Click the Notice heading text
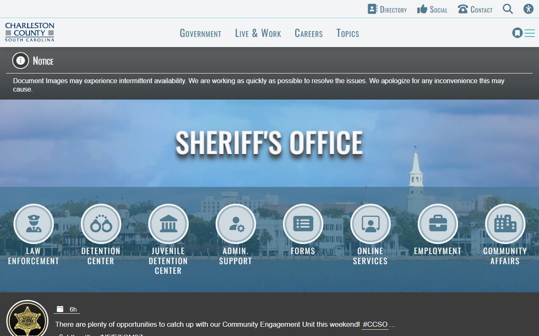 click(x=43, y=61)
